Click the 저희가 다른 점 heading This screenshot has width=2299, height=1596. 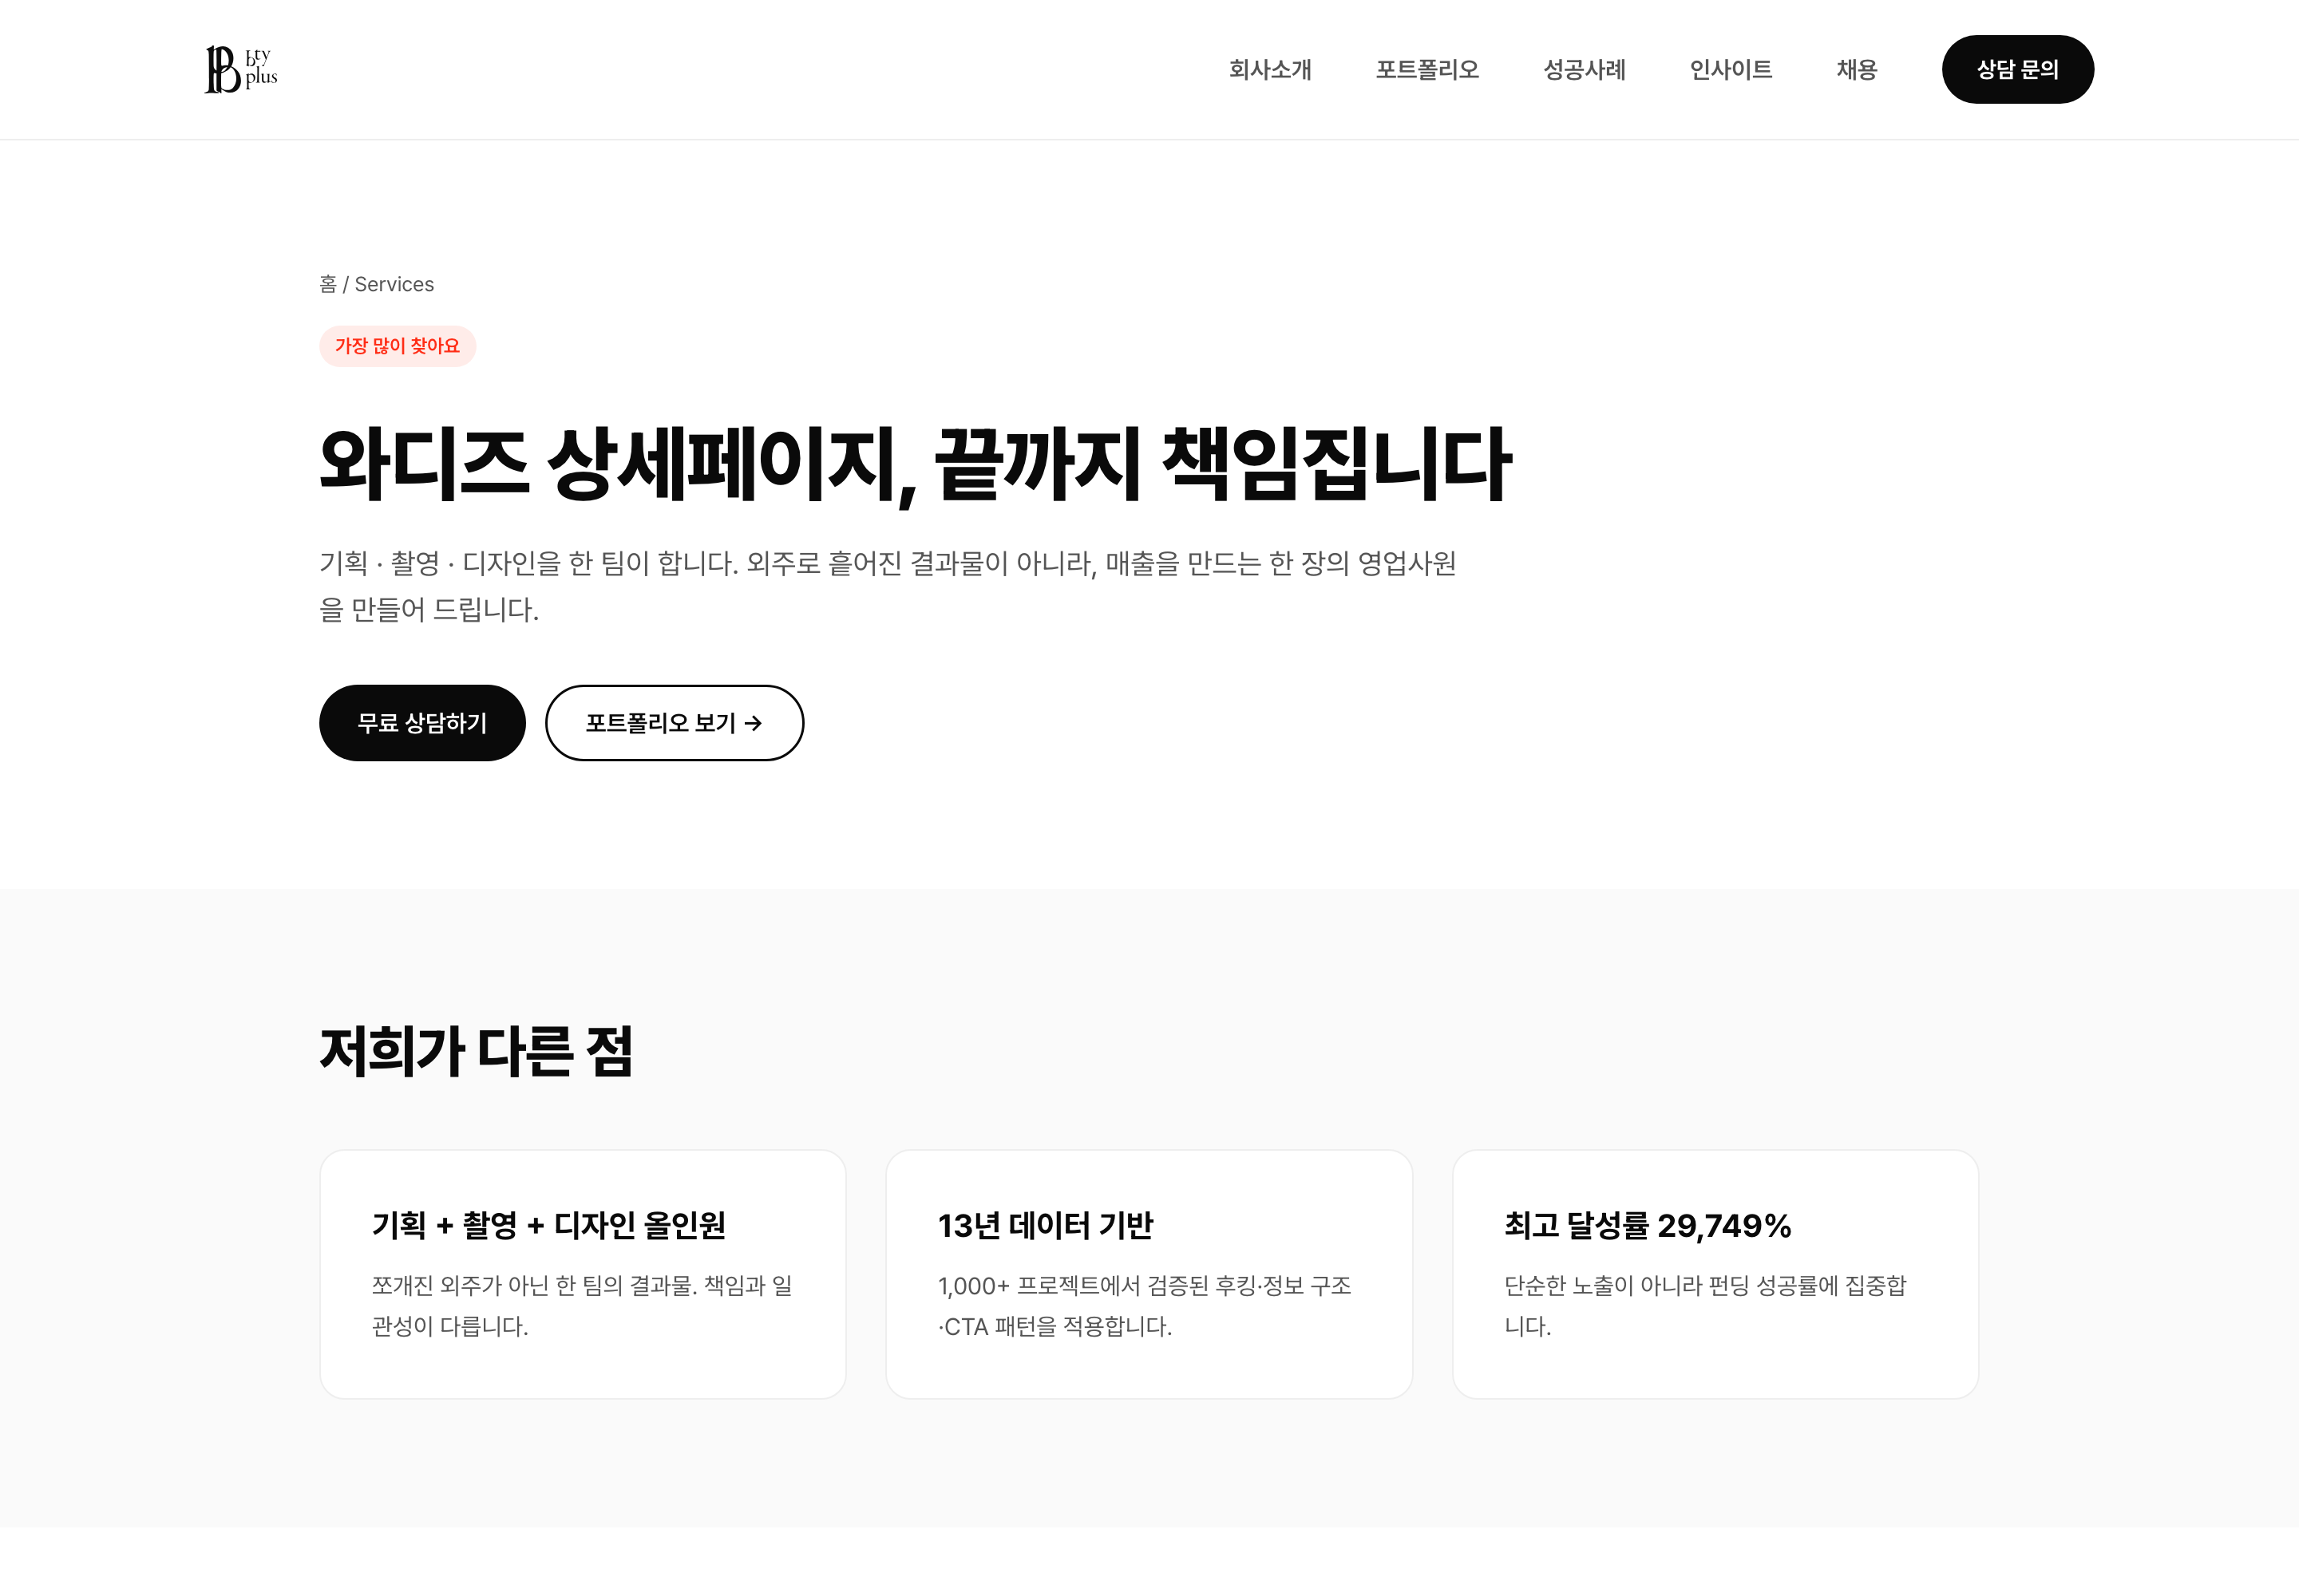[x=477, y=1051]
